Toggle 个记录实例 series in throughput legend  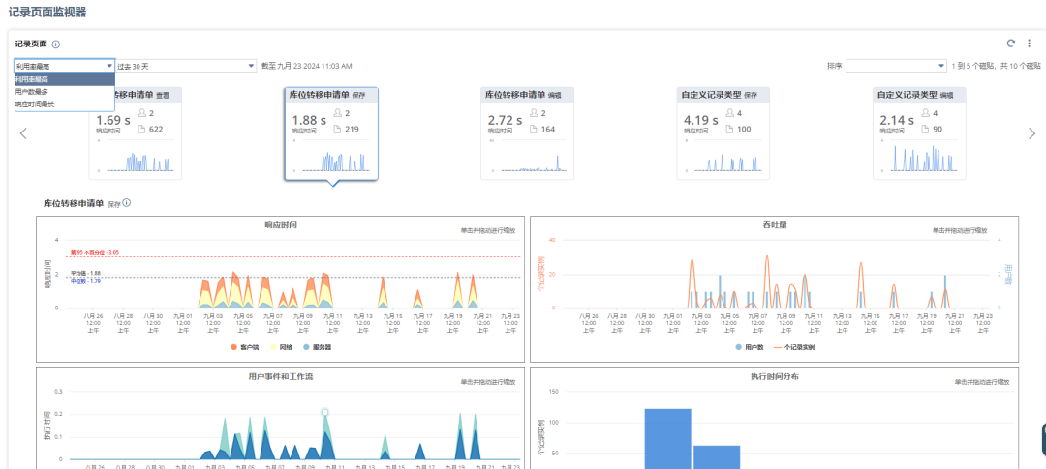[794, 347]
